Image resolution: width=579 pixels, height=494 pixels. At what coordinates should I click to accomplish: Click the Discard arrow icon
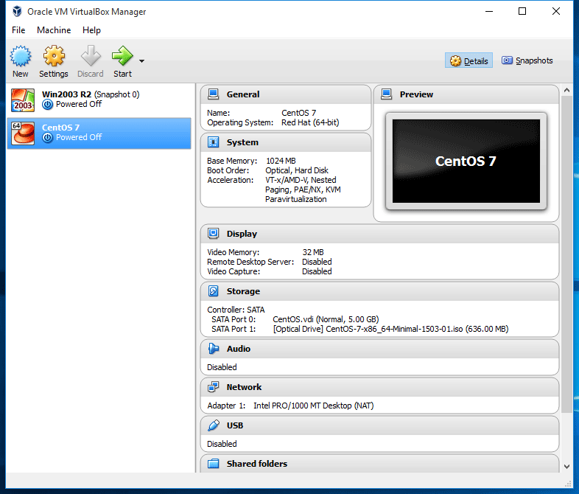pos(91,56)
